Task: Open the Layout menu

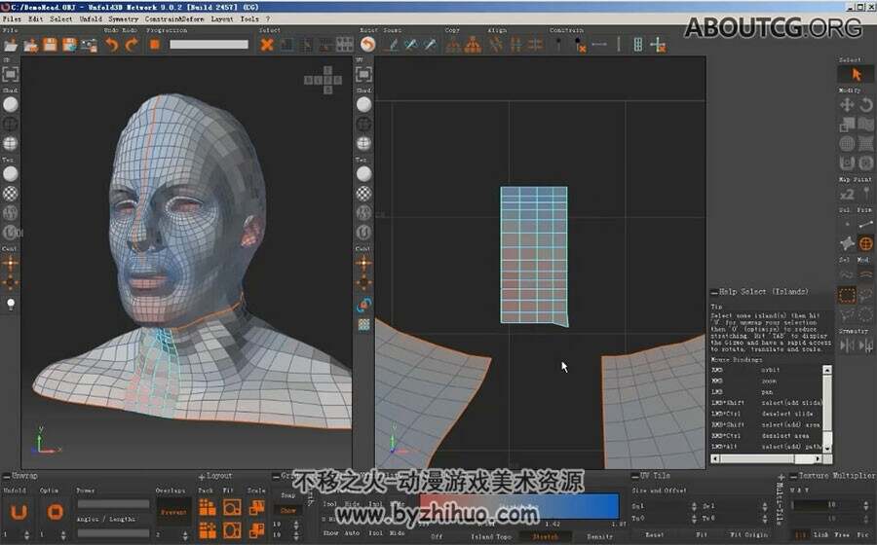Action: (222, 18)
